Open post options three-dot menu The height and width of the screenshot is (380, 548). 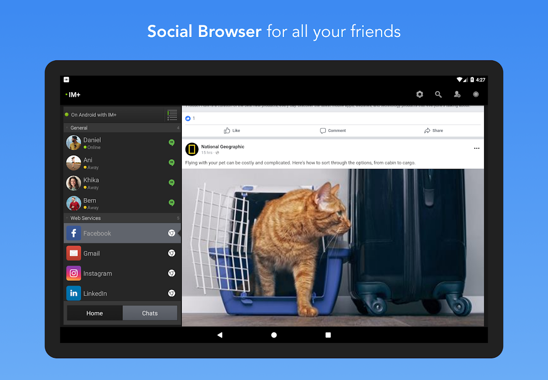(476, 148)
